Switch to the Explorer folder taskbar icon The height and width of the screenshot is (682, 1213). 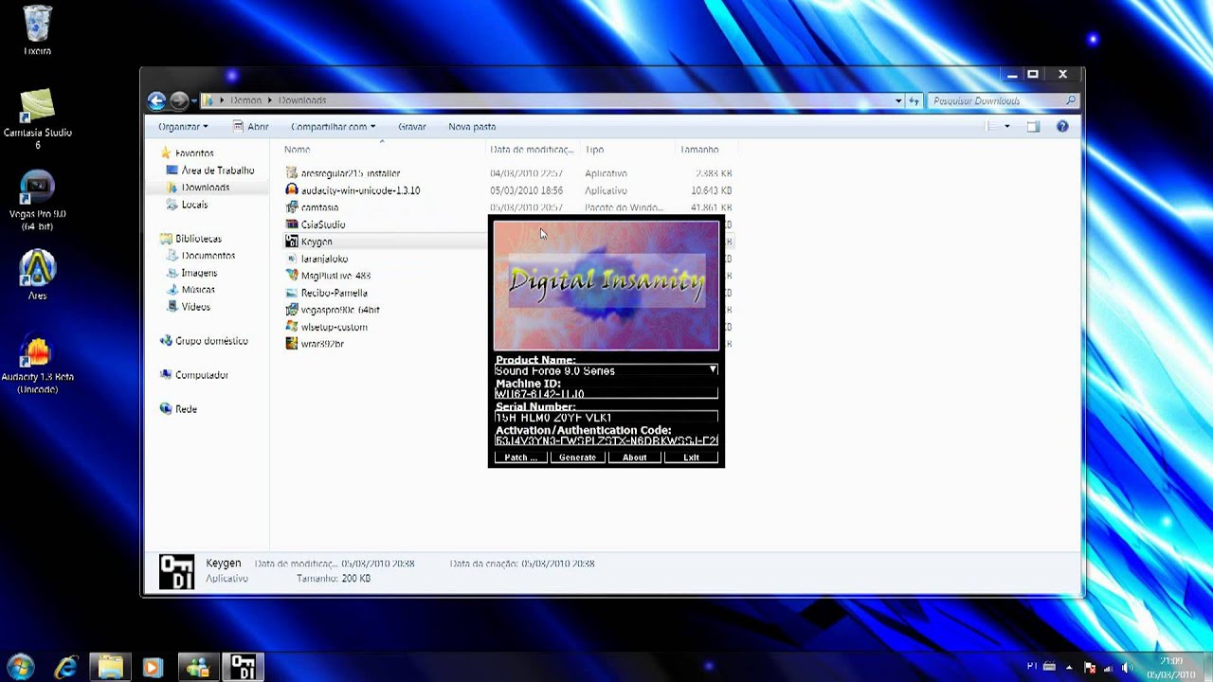(x=110, y=667)
